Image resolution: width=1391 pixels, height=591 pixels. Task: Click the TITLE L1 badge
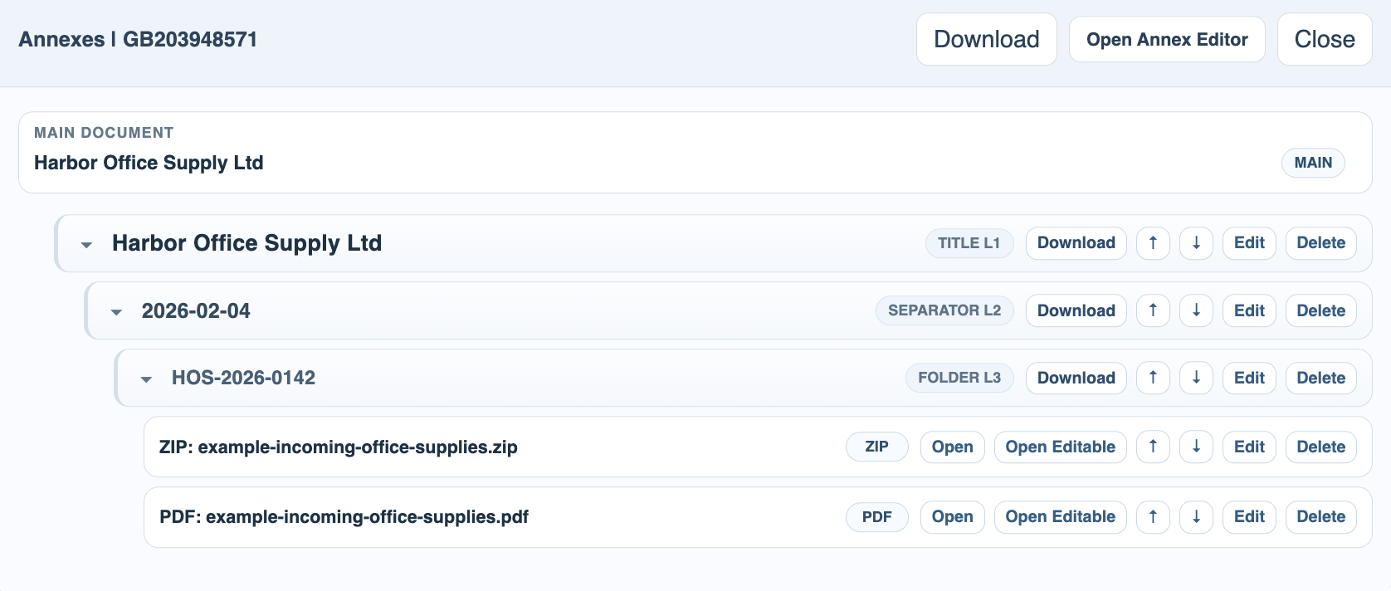coord(969,243)
